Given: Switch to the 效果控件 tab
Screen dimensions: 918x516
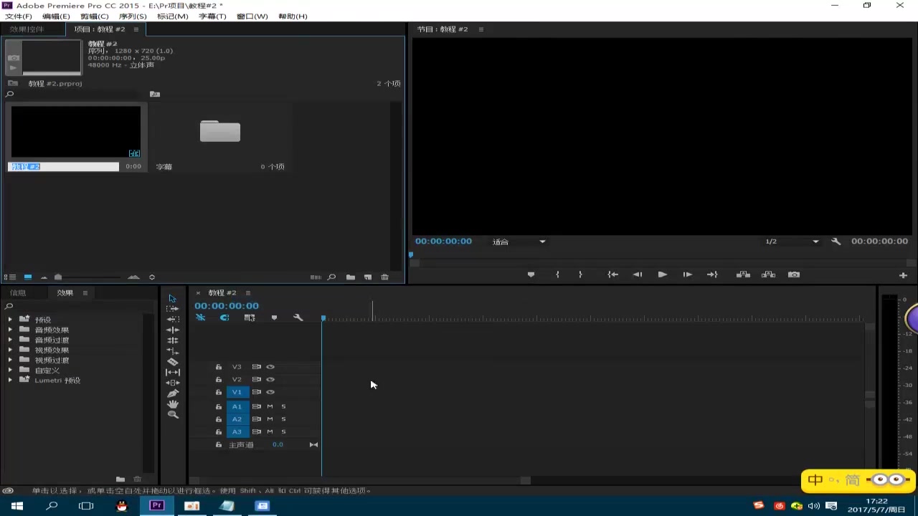Looking at the screenshot, I should [x=27, y=29].
